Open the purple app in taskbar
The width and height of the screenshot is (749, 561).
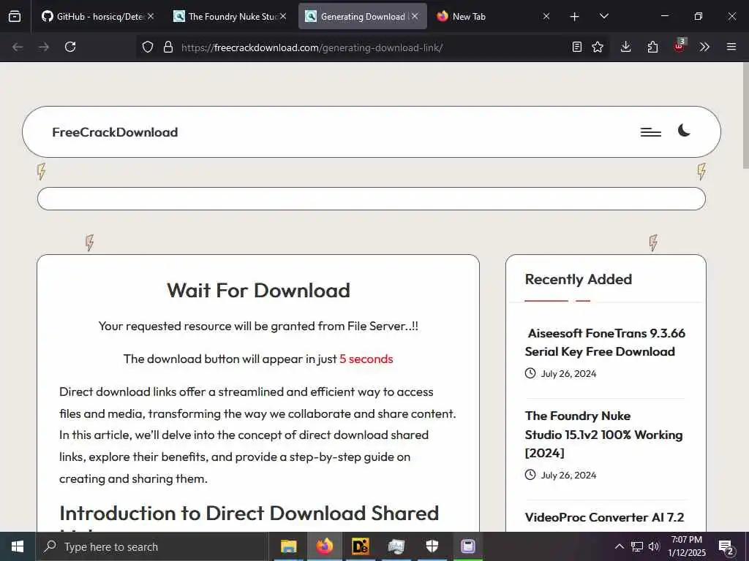[x=467, y=546]
